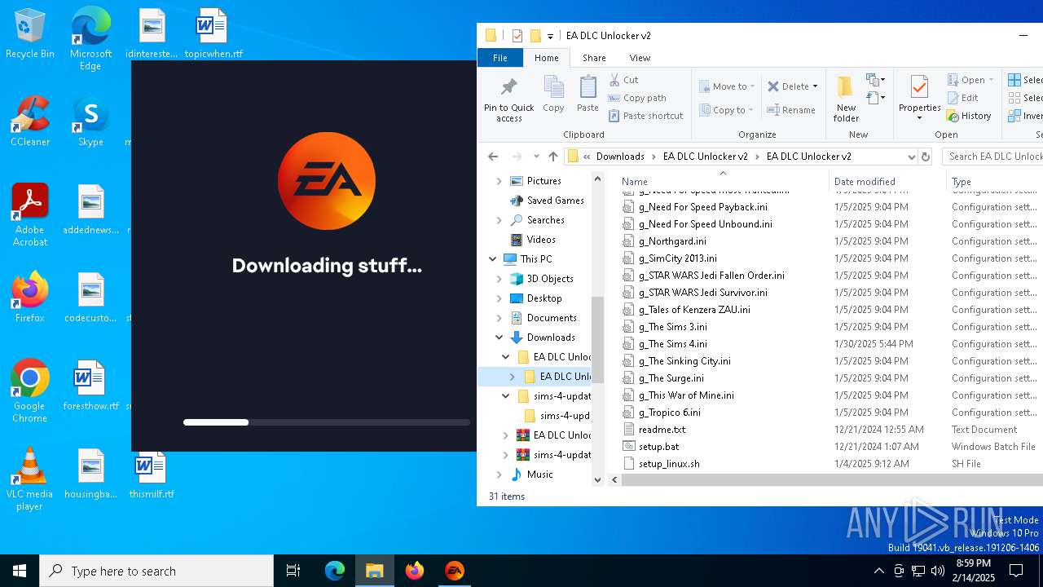This screenshot has width=1043, height=587.
Task: Collapse the This PC tree node
Action: [x=492, y=259]
